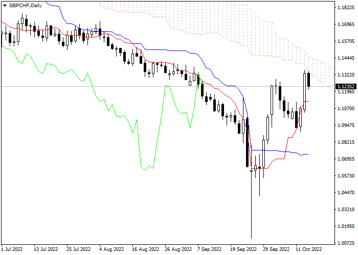Screen dimensions: 358x255
Task: Click price axis label 1.03210
Action: (346, 210)
